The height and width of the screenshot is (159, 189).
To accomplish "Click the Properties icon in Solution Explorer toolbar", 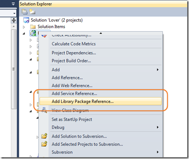I will [24, 12].
